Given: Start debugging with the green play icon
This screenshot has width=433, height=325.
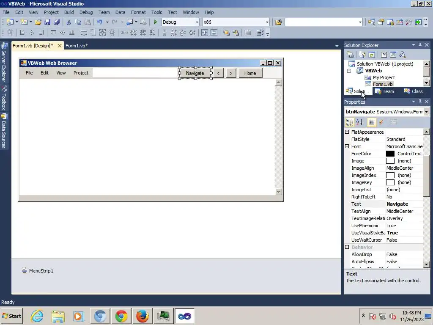Looking at the screenshot, I should pos(155,22).
